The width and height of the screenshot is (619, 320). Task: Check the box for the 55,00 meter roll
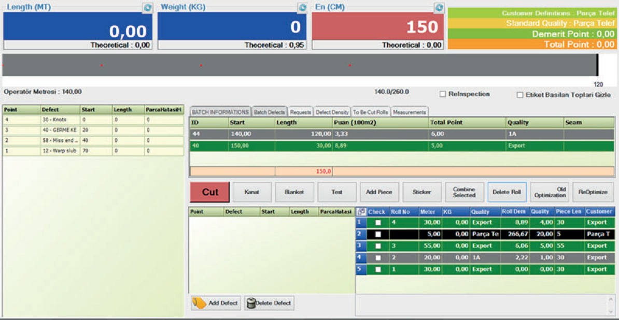coord(378,246)
